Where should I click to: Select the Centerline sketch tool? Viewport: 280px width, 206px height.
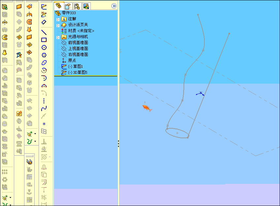point(44,101)
